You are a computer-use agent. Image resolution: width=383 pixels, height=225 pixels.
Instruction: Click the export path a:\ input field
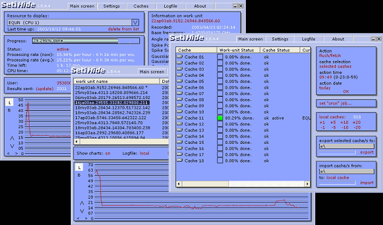(347, 146)
